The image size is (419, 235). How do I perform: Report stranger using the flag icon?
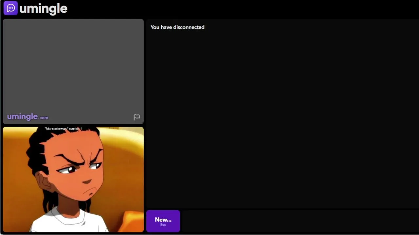pos(137,117)
